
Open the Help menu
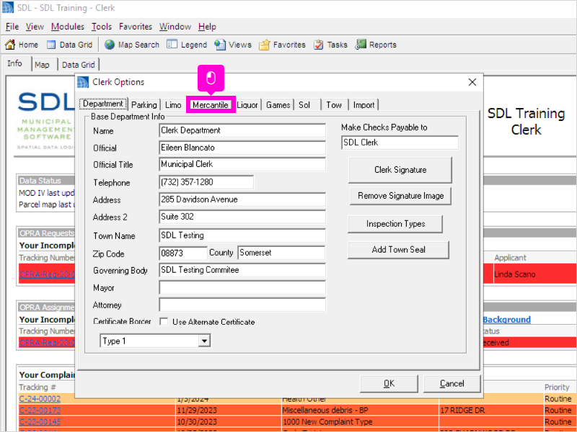tap(207, 27)
